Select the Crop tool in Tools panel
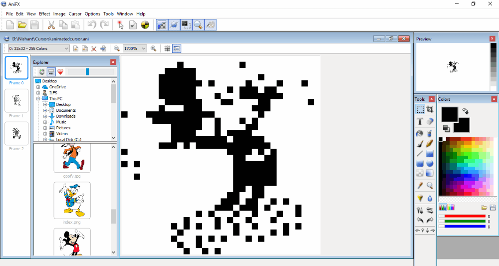499x266 pixels. pos(430,109)
